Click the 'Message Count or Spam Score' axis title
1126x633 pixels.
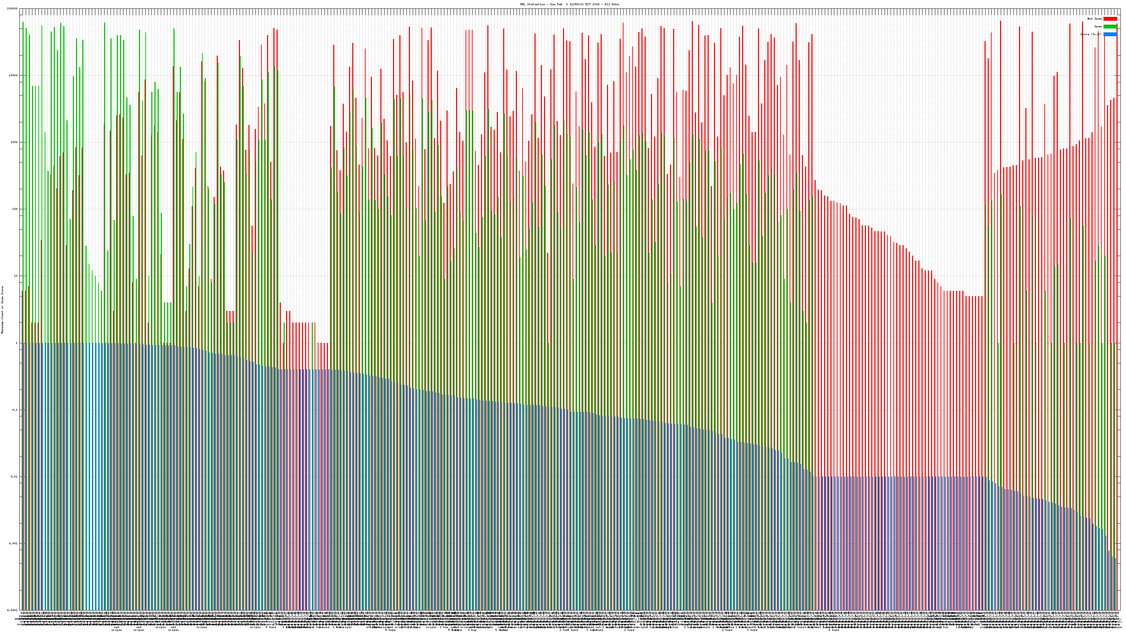(x=2, y=310)
